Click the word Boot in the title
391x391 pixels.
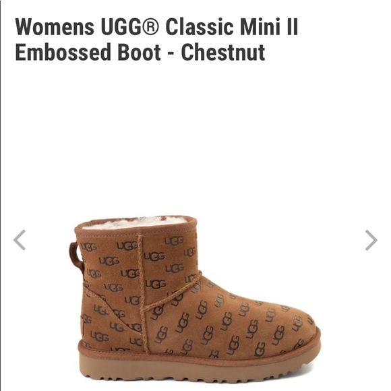139,52
